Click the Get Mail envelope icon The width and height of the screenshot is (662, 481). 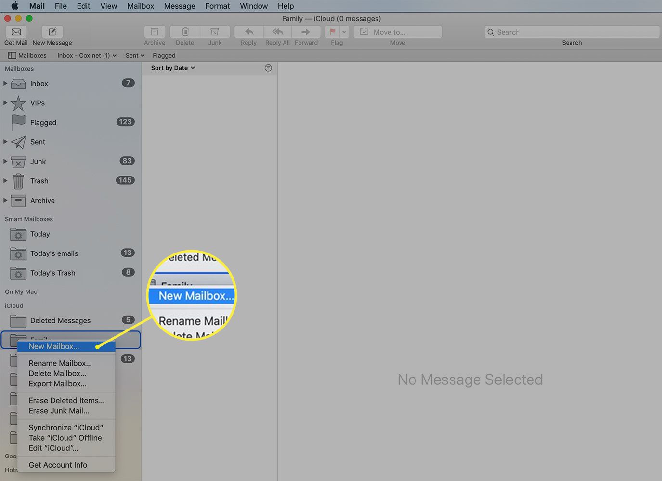[16, 32]
